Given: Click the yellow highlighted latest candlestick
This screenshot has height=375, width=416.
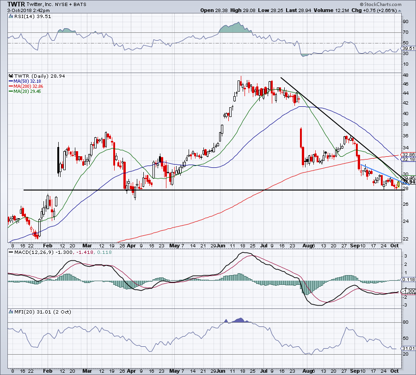Looking at the screenshot, I should pyautogui.click(x=398, y=184).
